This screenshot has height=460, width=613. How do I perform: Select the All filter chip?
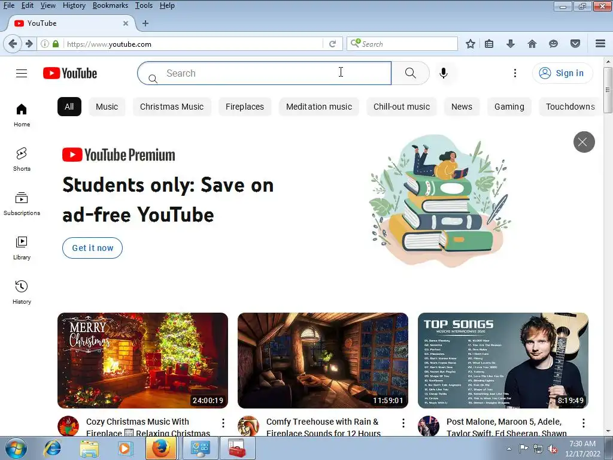(x=69, y=107)
